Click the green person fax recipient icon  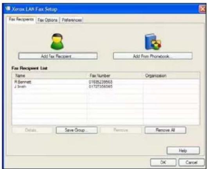(x=57, y=41)
